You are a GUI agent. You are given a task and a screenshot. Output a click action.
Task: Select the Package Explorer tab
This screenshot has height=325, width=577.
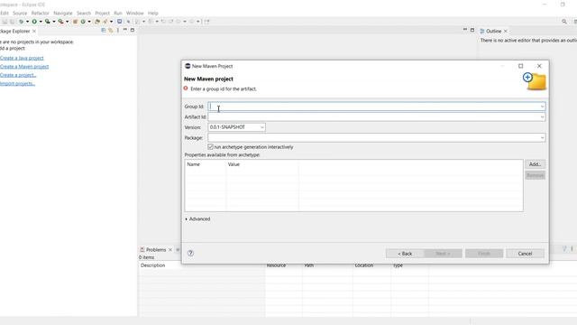point(15,32)
